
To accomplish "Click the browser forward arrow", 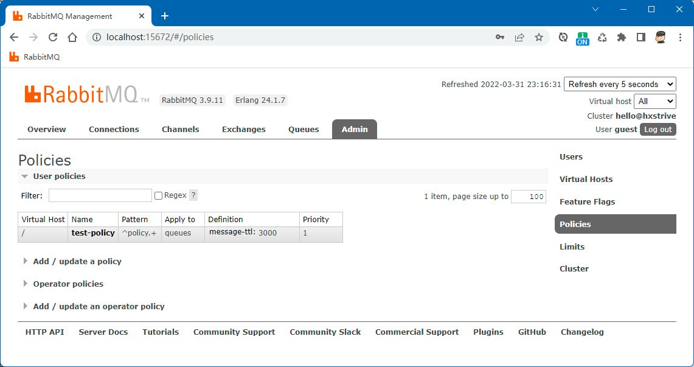I will [33, 37].
